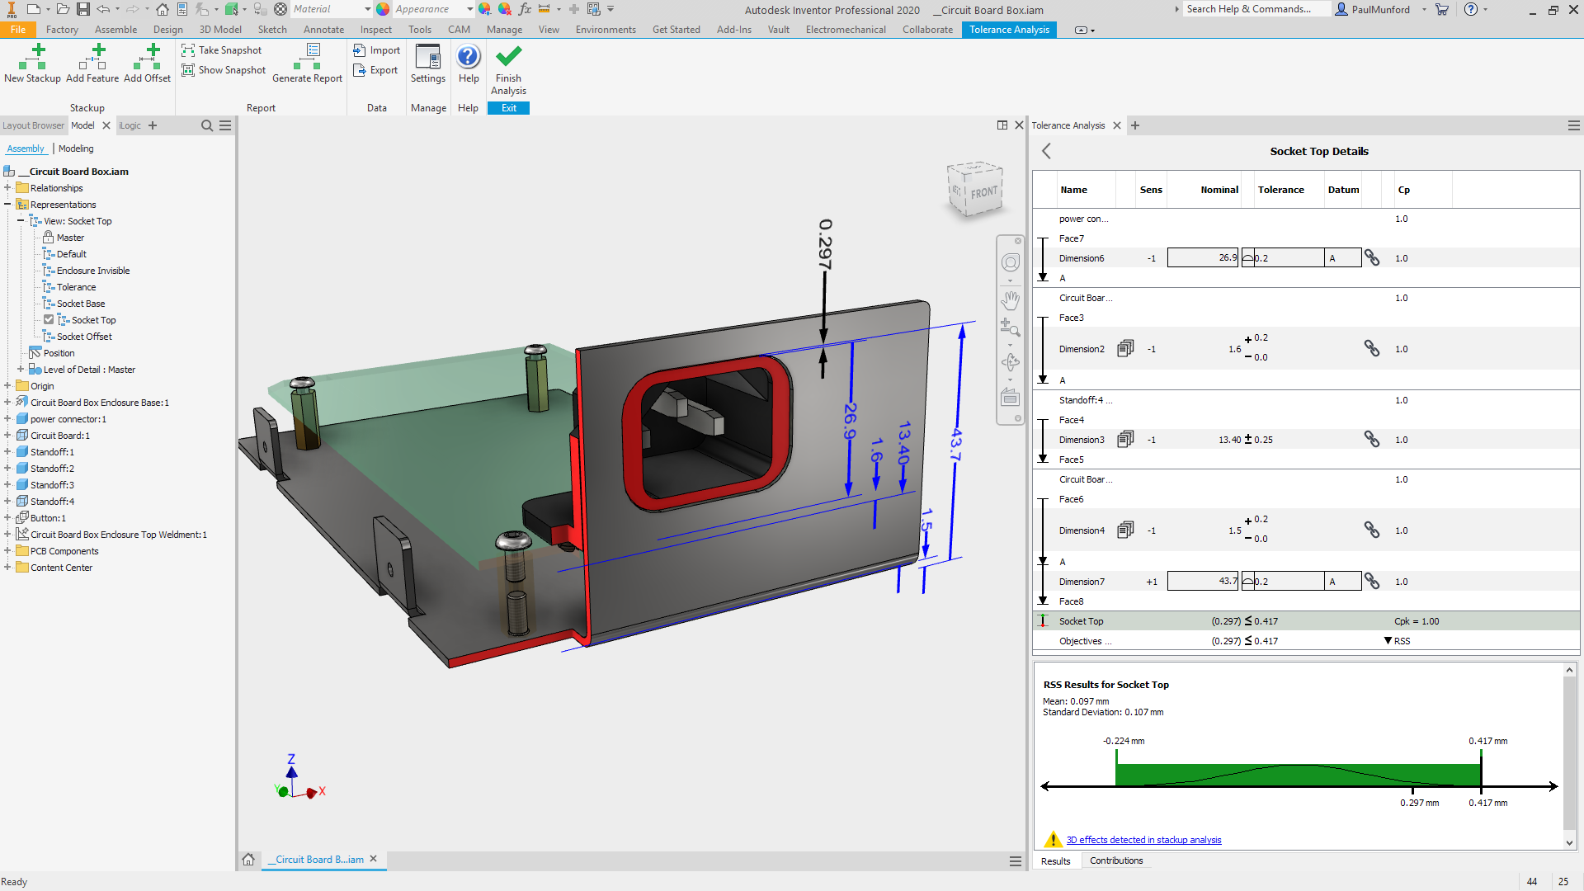Click the Appearance color wheel swatch

[382, 8]
